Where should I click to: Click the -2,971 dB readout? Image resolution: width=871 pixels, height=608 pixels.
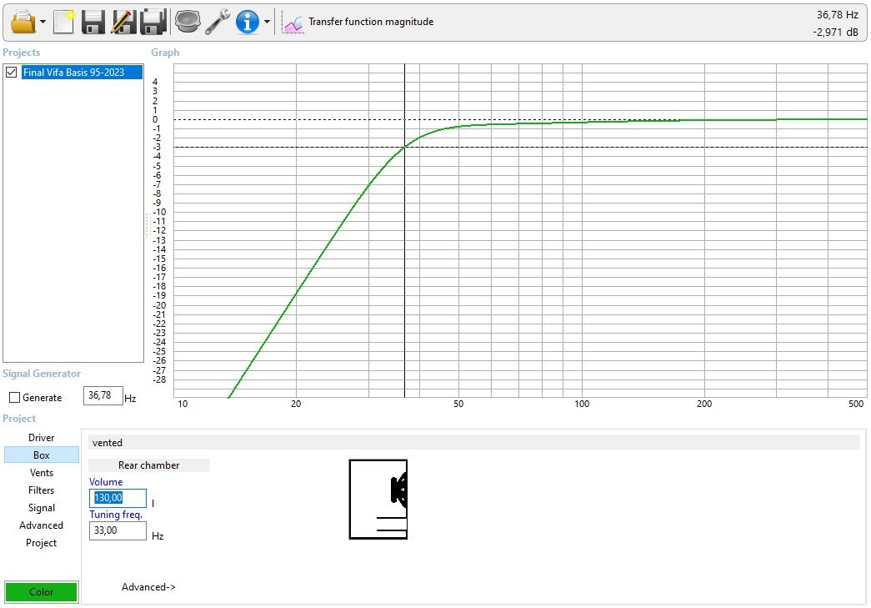tap(835, 33)
